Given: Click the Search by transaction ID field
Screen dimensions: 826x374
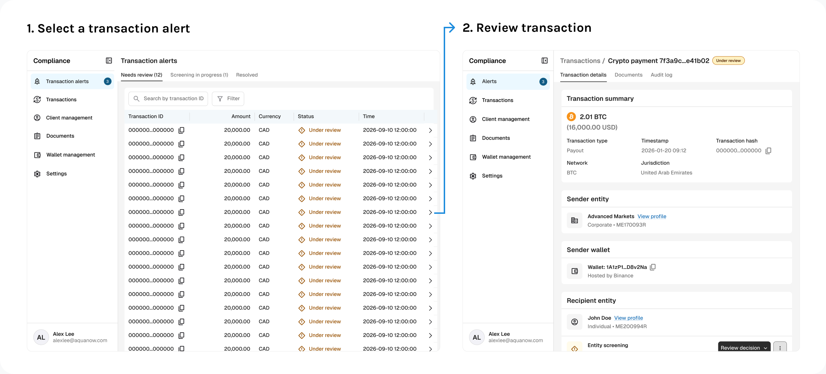Looking at the screenshot, I should (x=168, y=99).
